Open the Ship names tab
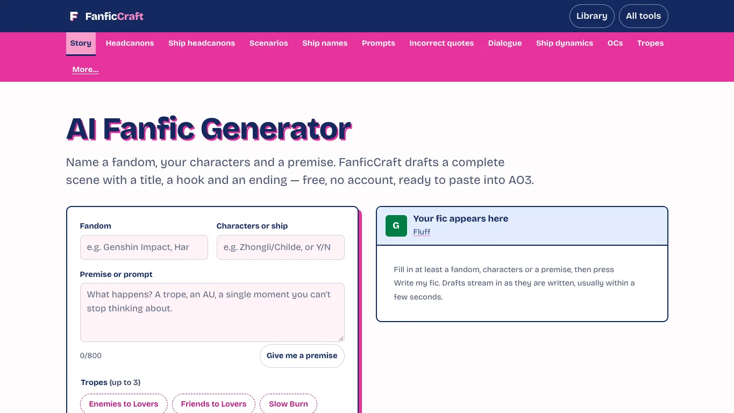This screenshot has width=734, height=413. coord(325,43)
